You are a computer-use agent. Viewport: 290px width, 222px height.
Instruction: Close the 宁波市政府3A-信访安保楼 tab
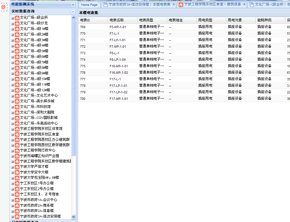(x=174, y=4)
